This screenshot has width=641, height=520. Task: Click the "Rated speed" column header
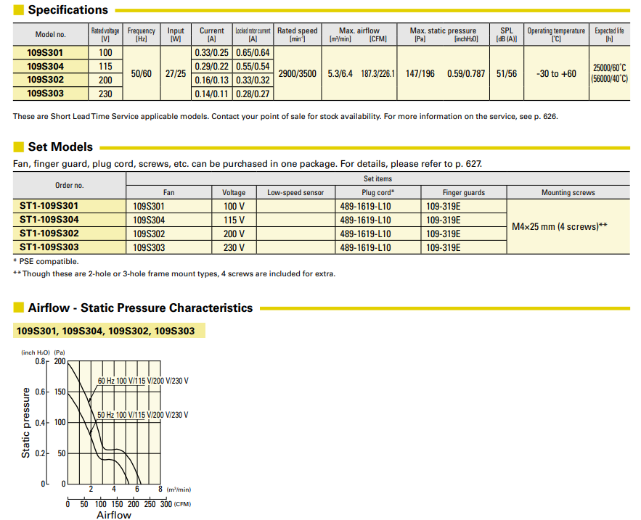click(x=297, y=35)
